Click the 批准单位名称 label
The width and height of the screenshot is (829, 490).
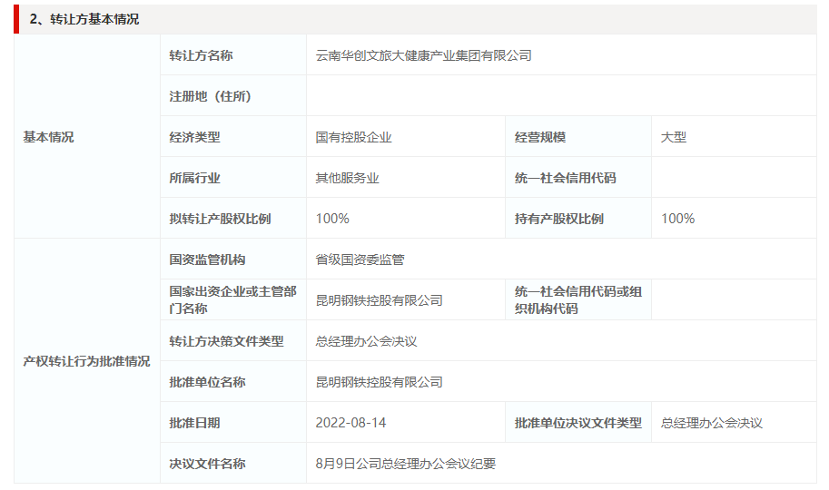(x=207, y=382)
